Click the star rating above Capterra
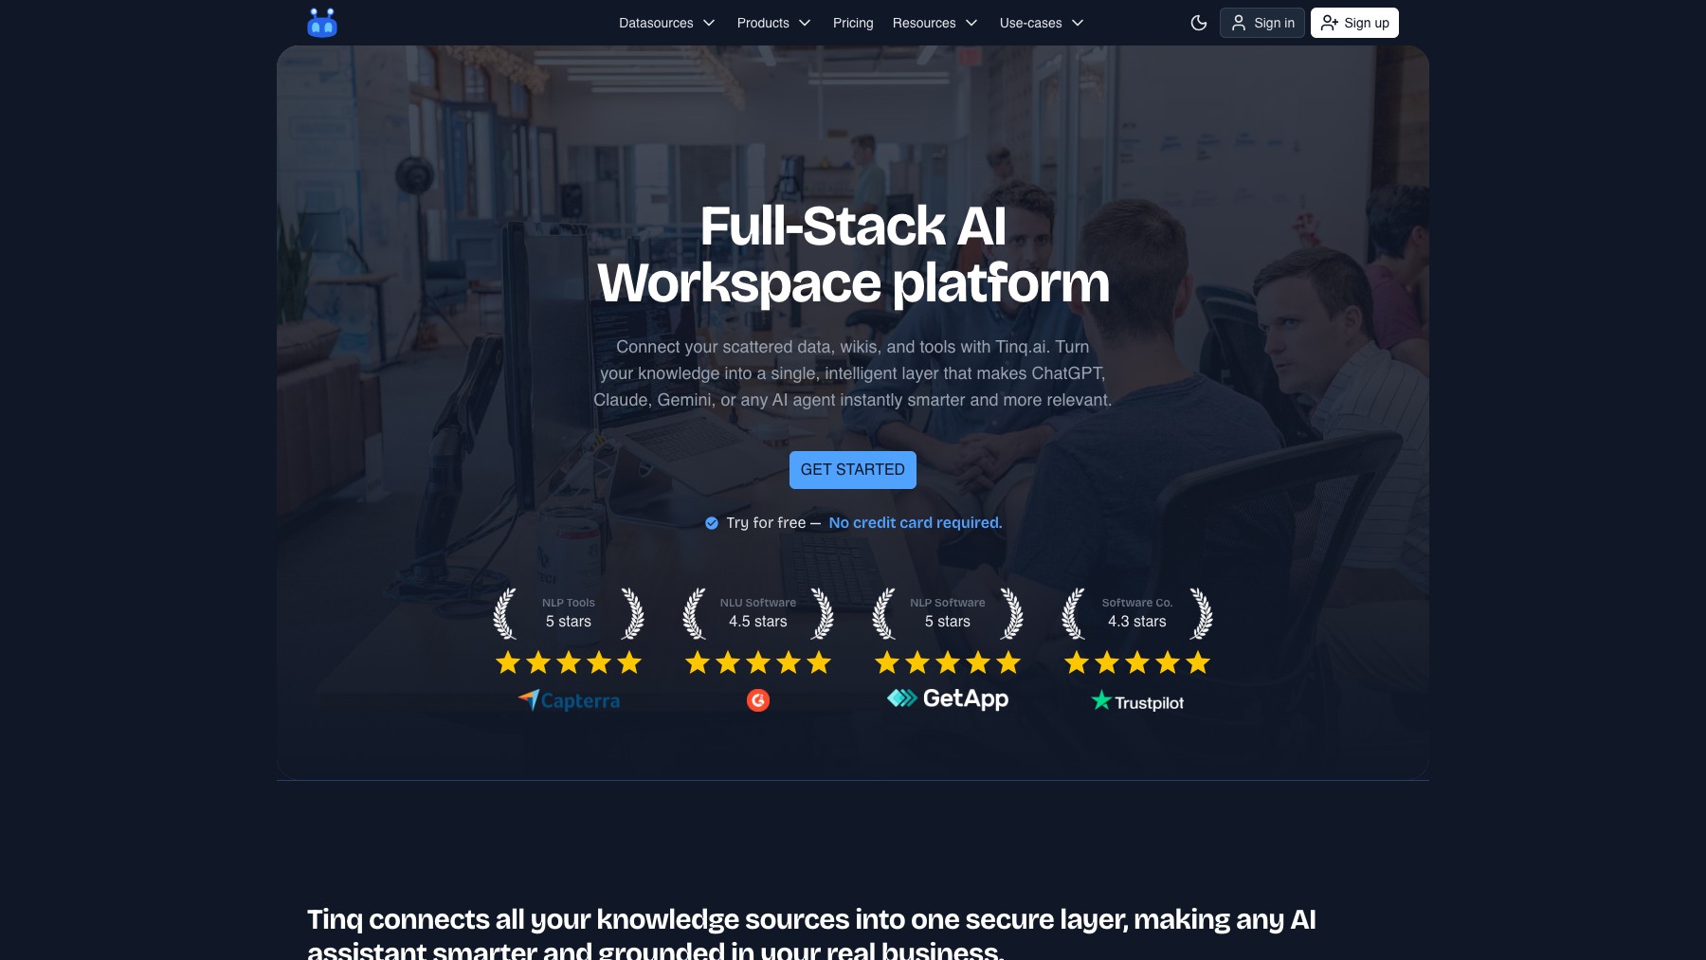 pyautogui.click(x=569, y=662)
